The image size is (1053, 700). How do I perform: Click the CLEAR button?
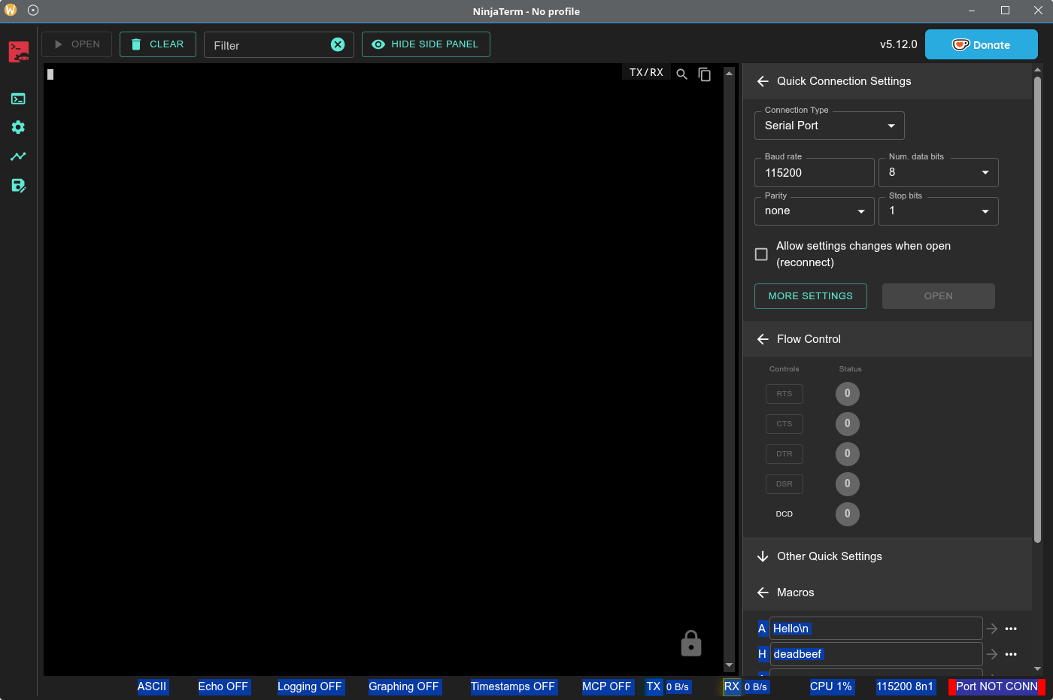click(158, 44)
